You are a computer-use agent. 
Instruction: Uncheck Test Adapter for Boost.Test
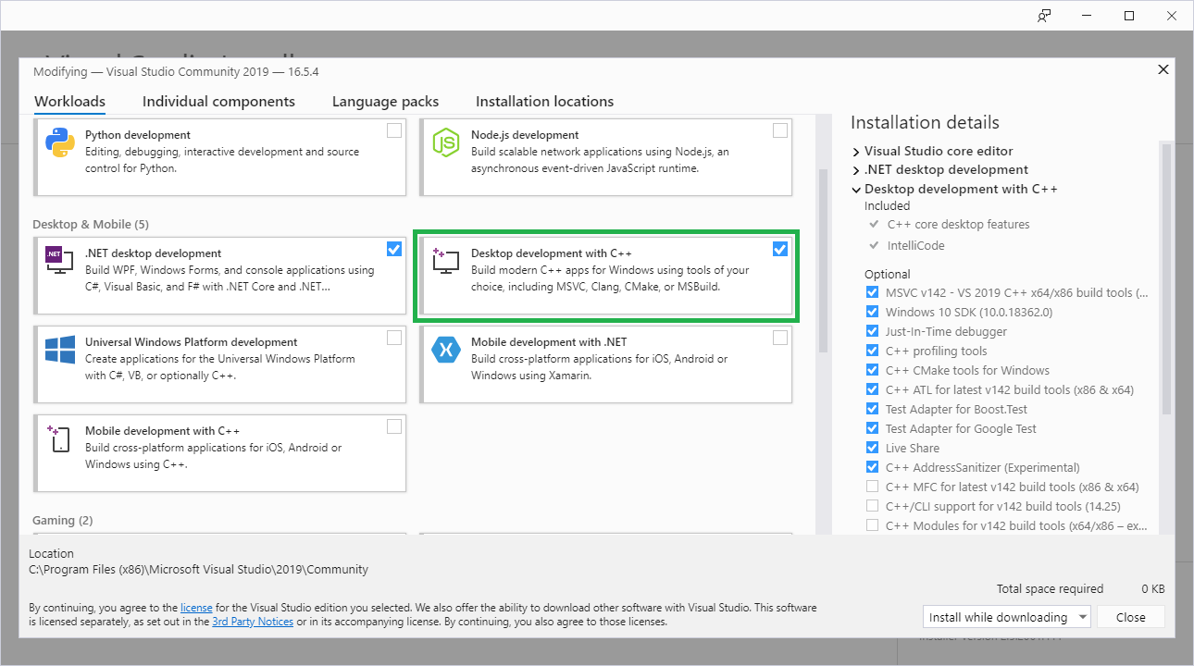pos(872,409)
